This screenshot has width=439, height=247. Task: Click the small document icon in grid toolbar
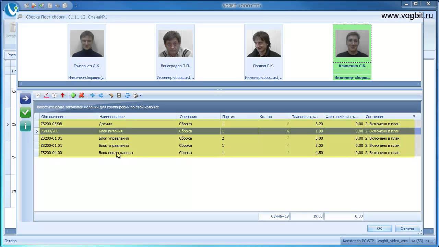(x=38, y=95)
